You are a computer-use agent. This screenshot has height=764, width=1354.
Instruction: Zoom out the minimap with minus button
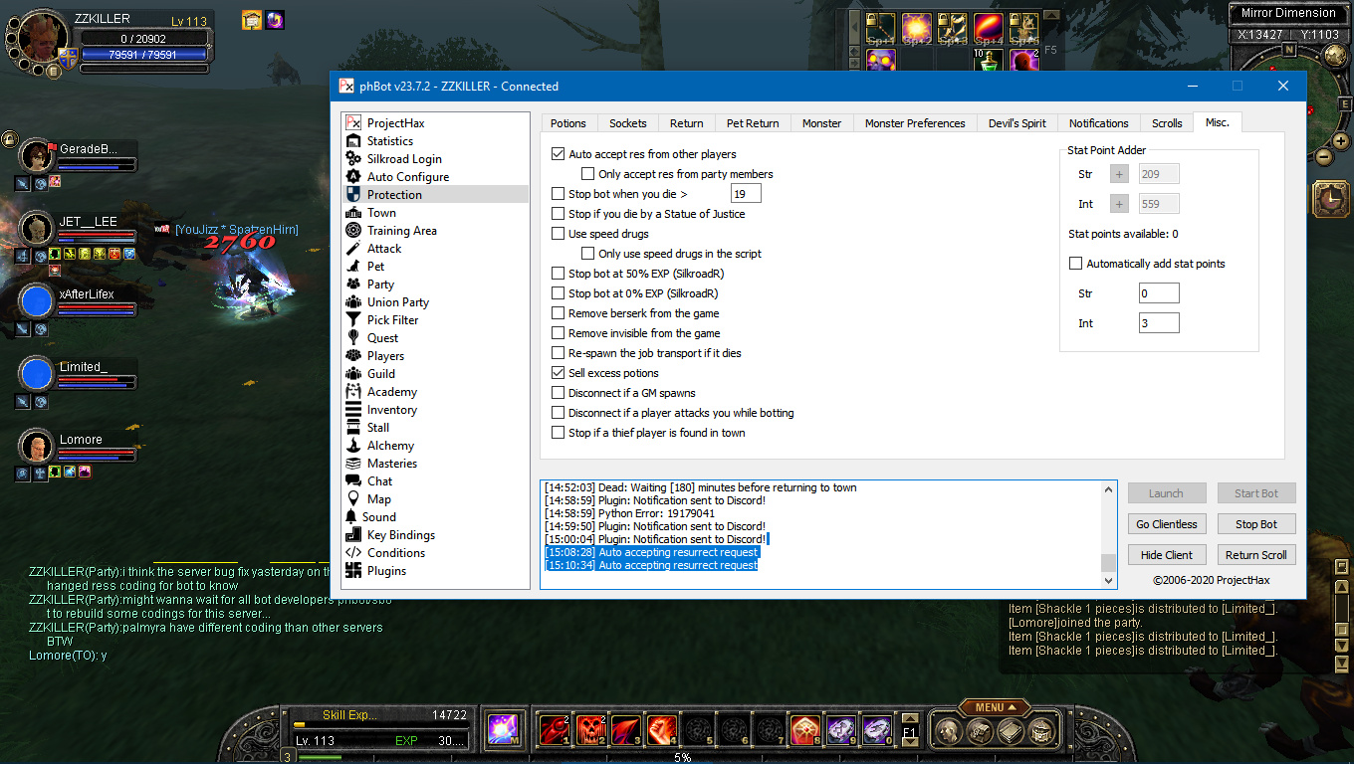(1324, 156)
